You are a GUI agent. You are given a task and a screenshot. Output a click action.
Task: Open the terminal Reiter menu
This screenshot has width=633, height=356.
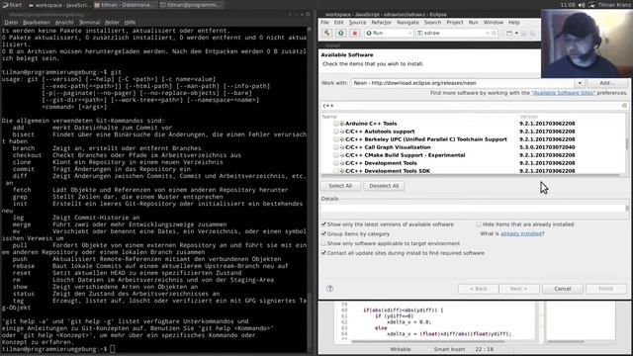(x=112, y=22)
